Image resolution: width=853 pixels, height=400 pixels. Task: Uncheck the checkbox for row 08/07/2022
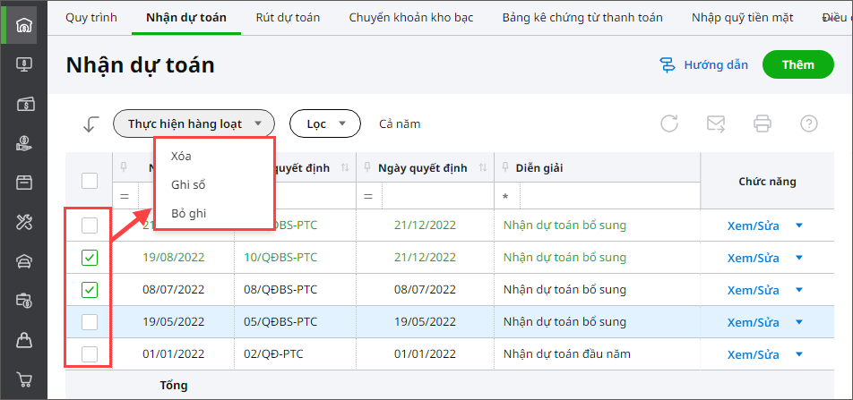point(90,290)
